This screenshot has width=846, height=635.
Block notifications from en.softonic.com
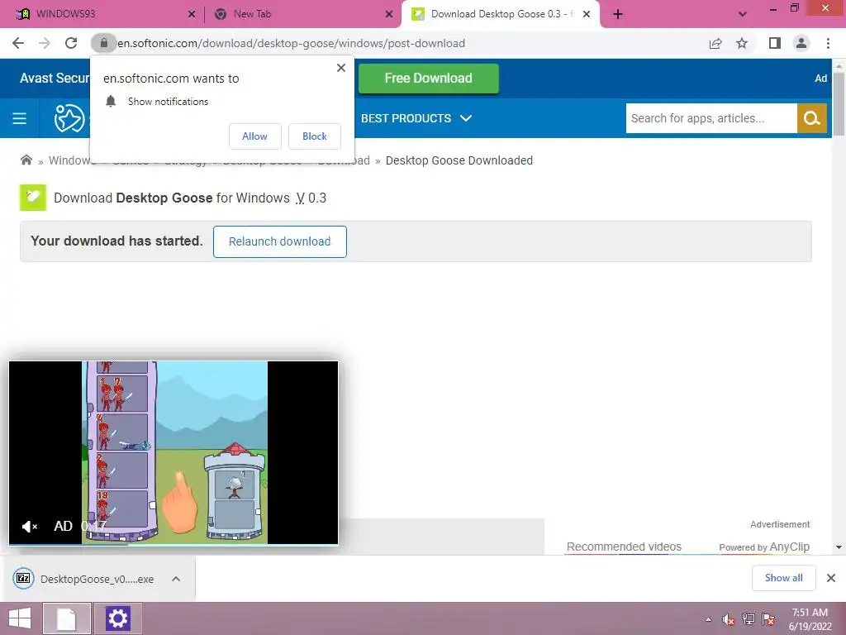[x=315, y=136]
